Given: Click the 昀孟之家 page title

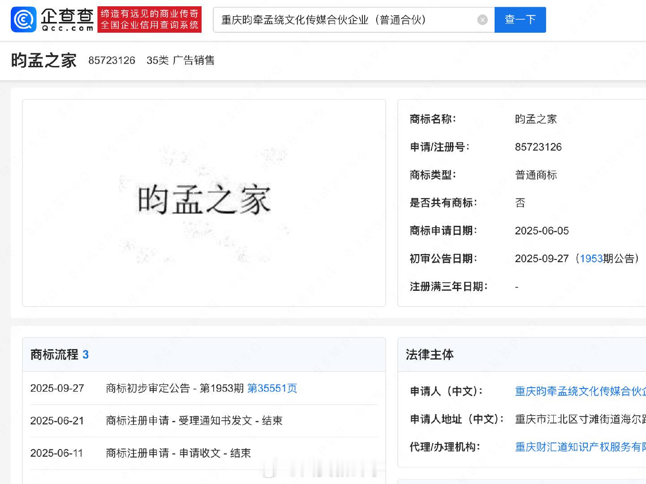Looking at the screenshot, I should [x=44, y=60].
